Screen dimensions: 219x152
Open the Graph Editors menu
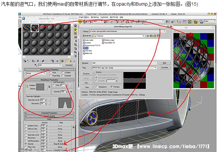click(84, 17)
